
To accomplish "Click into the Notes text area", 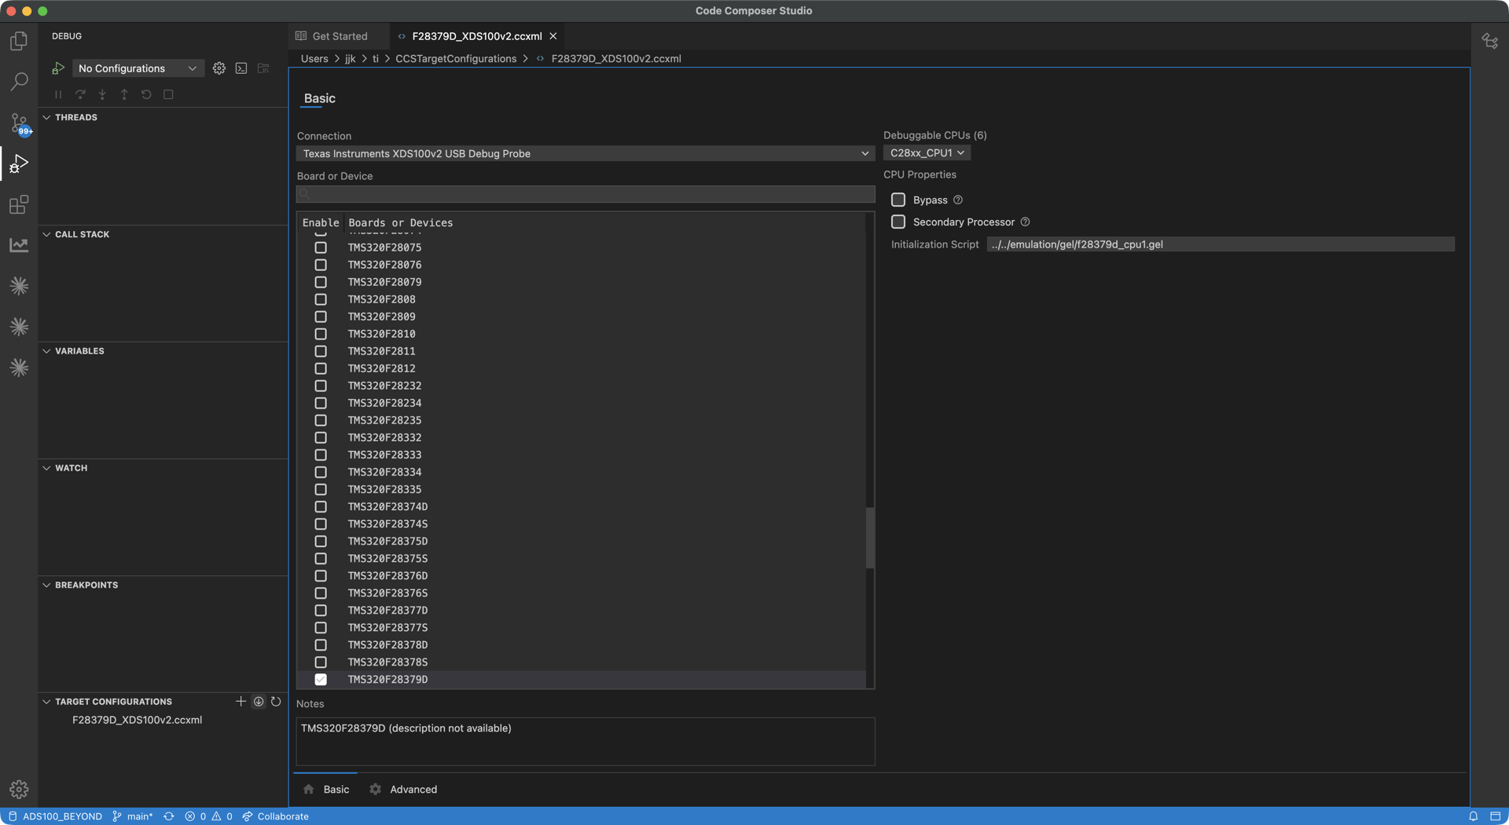I will pyautogui.click(x=586, y=741).
